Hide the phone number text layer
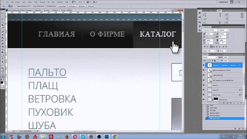This screenshot has height=139, width=247. coord(203,75)
